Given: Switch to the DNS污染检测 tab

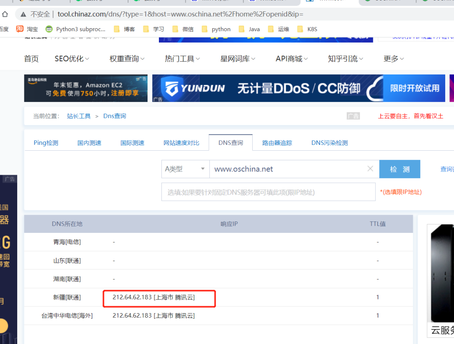Looking at the screenshot, I should [x=329, y=143].
